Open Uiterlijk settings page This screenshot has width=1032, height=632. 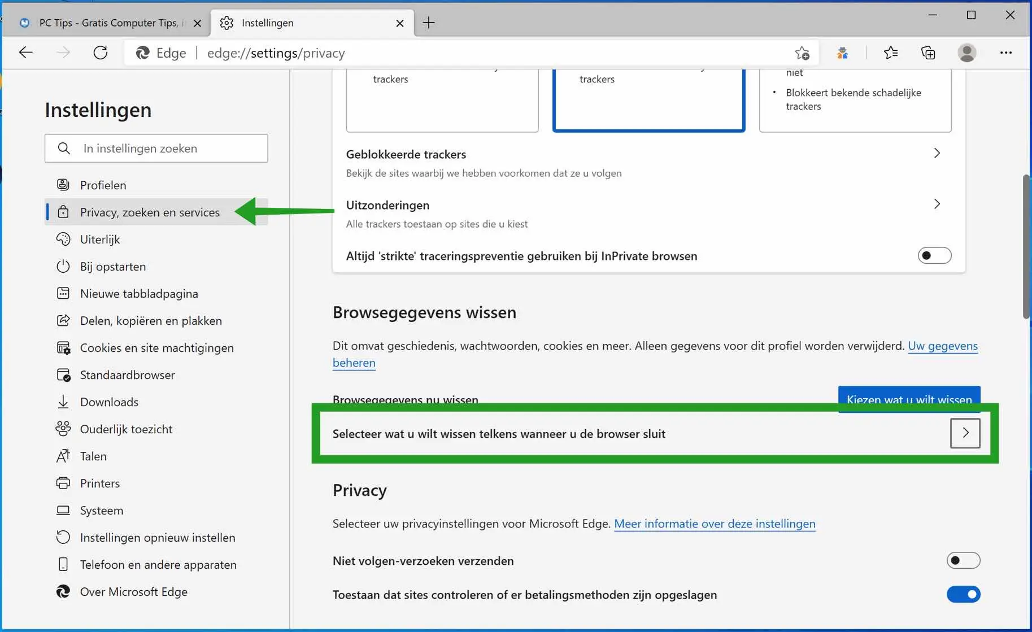pyautogui.click(x=156, y=239)
